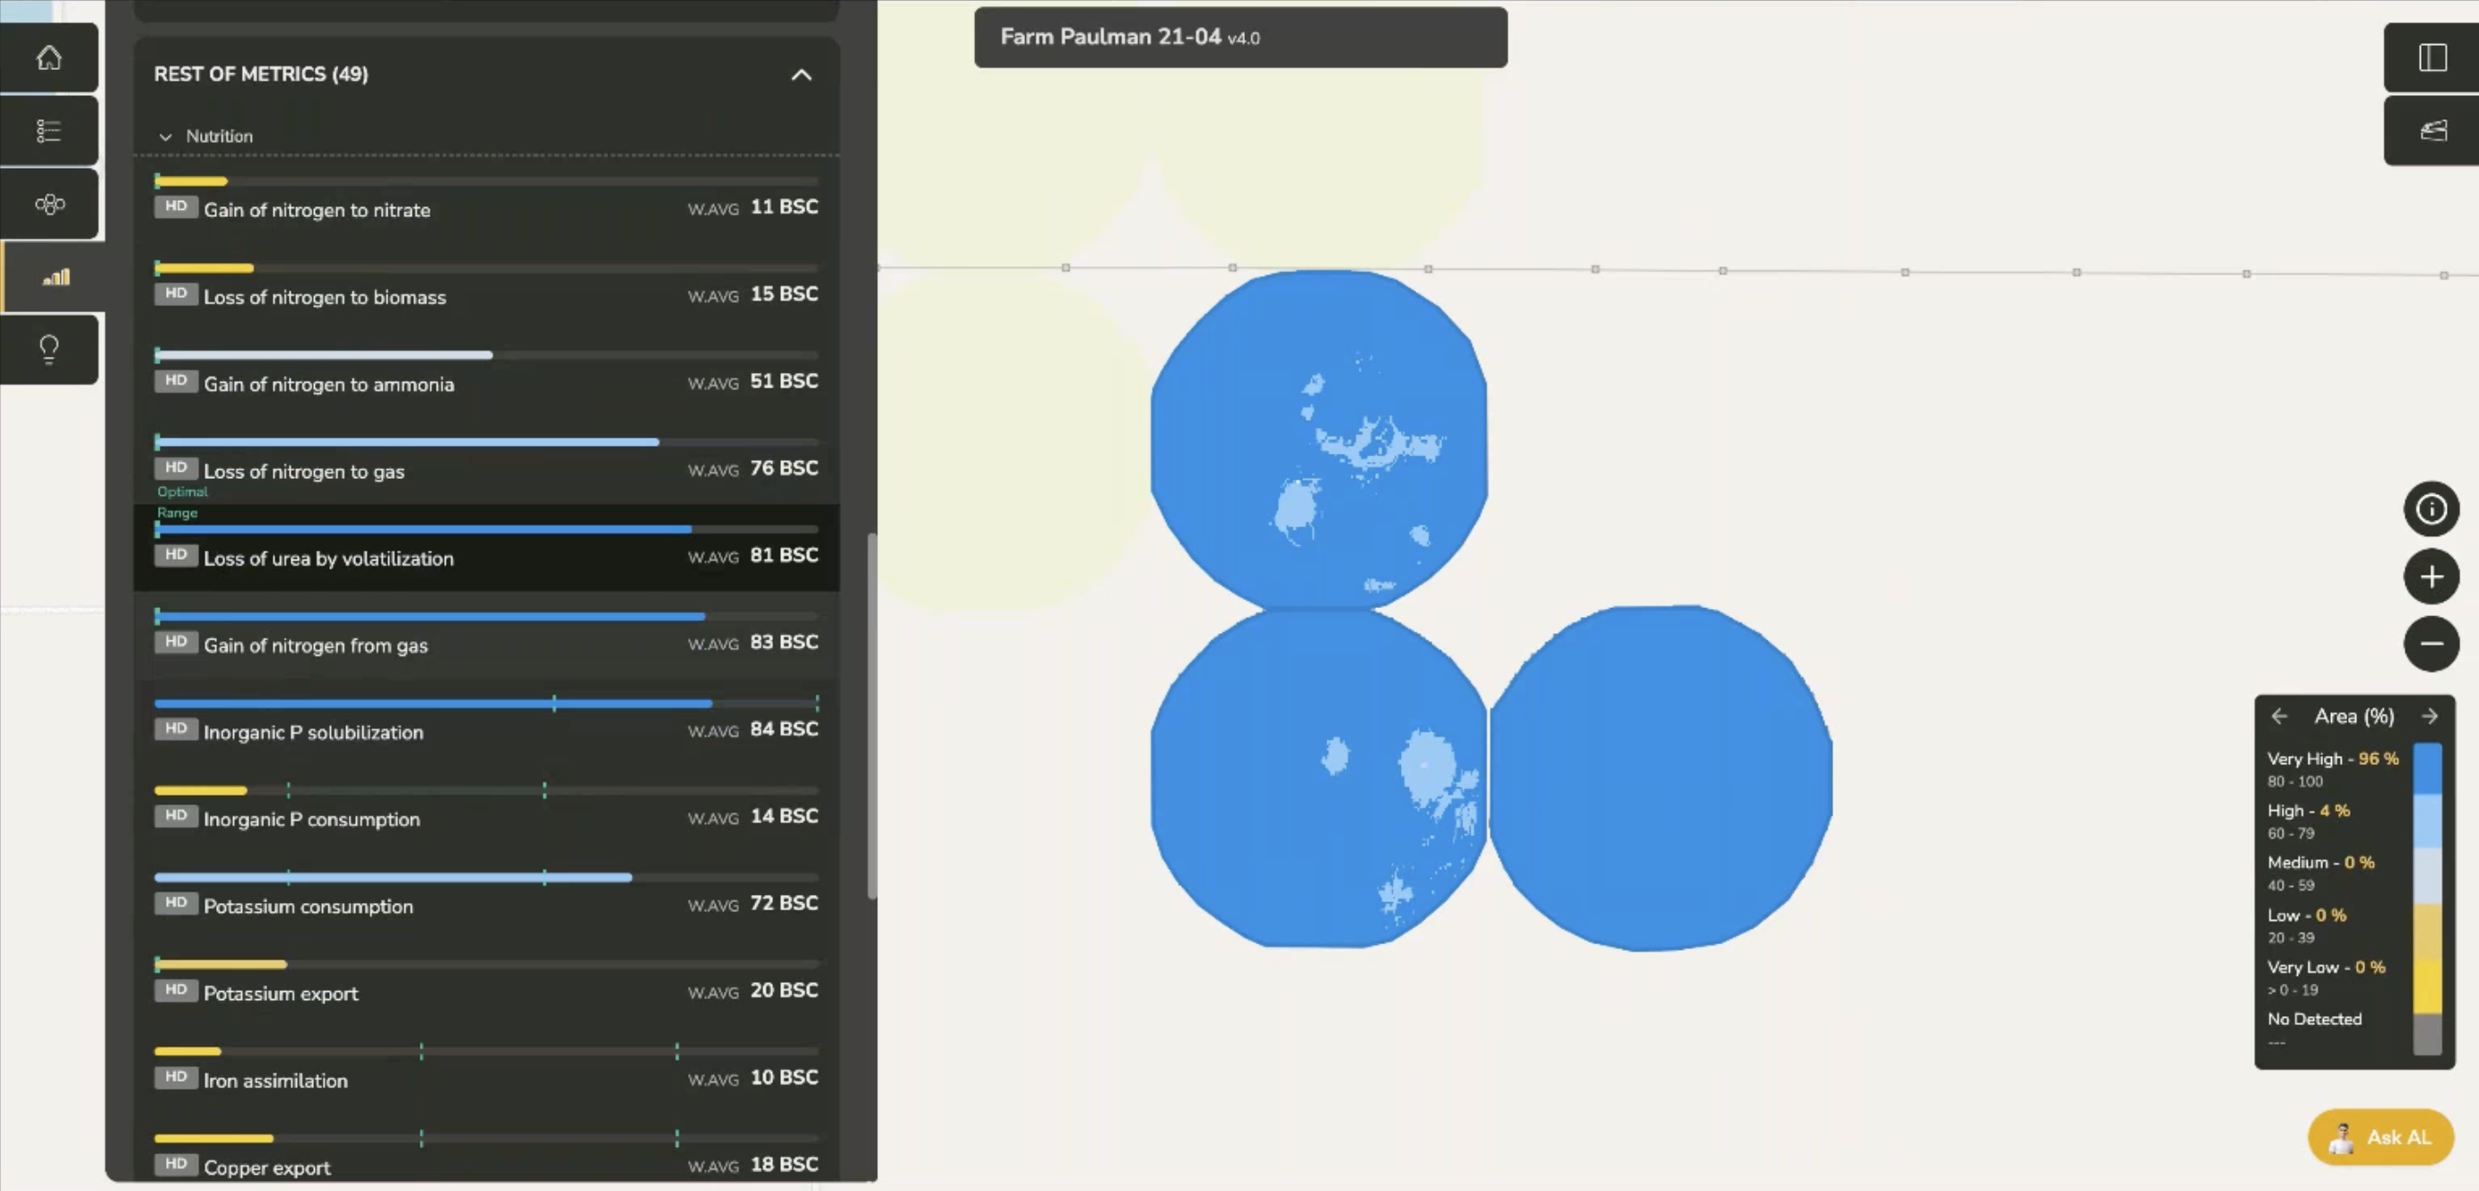Image resolution: width=2479 pixels, height=1191 pixels.
Task: Click the map info circle icon
Action: coord(2431,509)
